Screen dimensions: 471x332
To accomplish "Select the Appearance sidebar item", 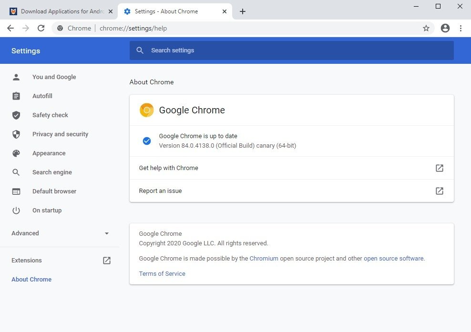I will (x=49, y=153).
